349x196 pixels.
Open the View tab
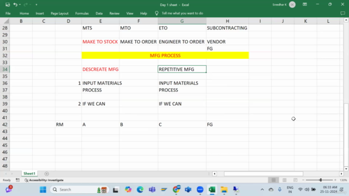[x=130, y=13]
